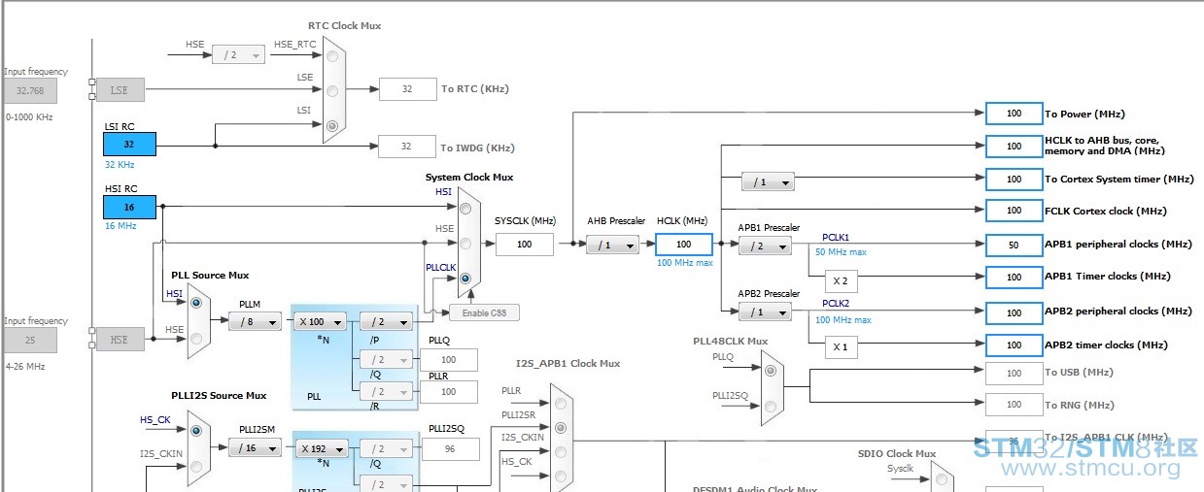Select LSE input in RTC Clock Mux
The height and width of the screenshot is (492, 1204).
tap(333, 91)
